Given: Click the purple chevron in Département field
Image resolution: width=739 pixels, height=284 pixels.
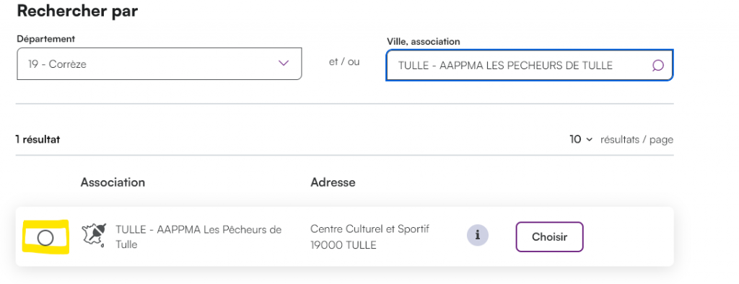Looking at the screenshot, I should pos(283,63).
